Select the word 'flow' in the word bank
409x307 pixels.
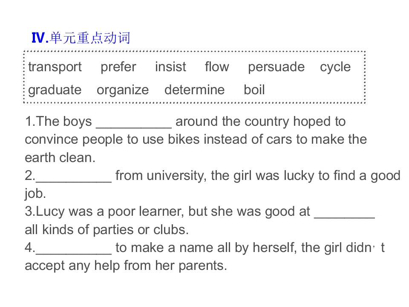217,67
